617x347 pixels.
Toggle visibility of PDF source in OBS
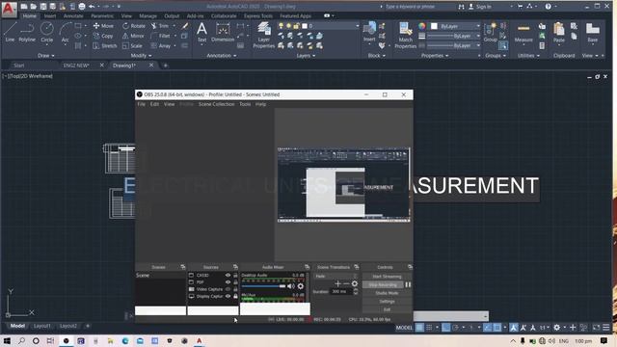pyautogui.click(x=228, y=282)
